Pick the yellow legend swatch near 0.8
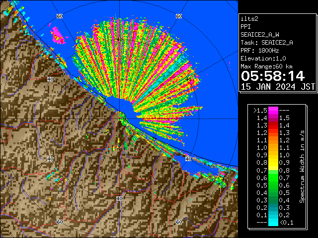Viewport: 318px width, 238px height. pyautogui.click(x=273, y=163)
